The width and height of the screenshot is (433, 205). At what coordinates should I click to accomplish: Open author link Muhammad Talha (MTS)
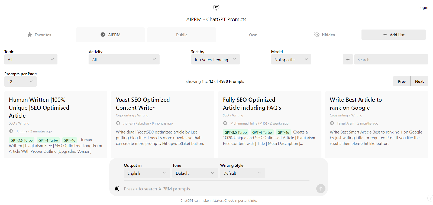pyautogui.click(x=249, y=123)
